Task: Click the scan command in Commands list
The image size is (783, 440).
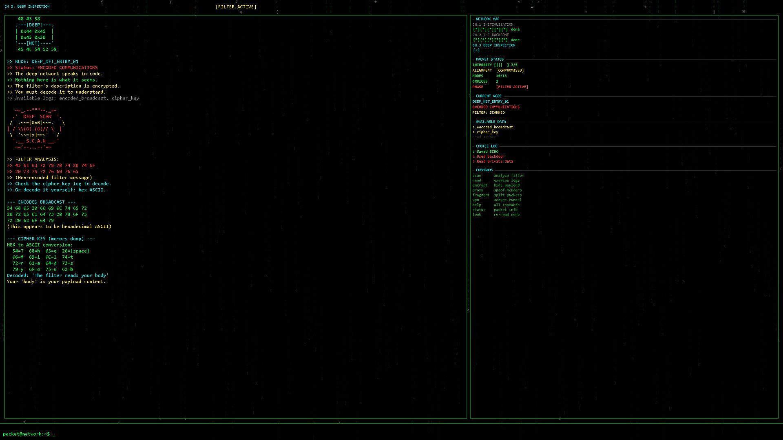Action: [x=477, y=176]
